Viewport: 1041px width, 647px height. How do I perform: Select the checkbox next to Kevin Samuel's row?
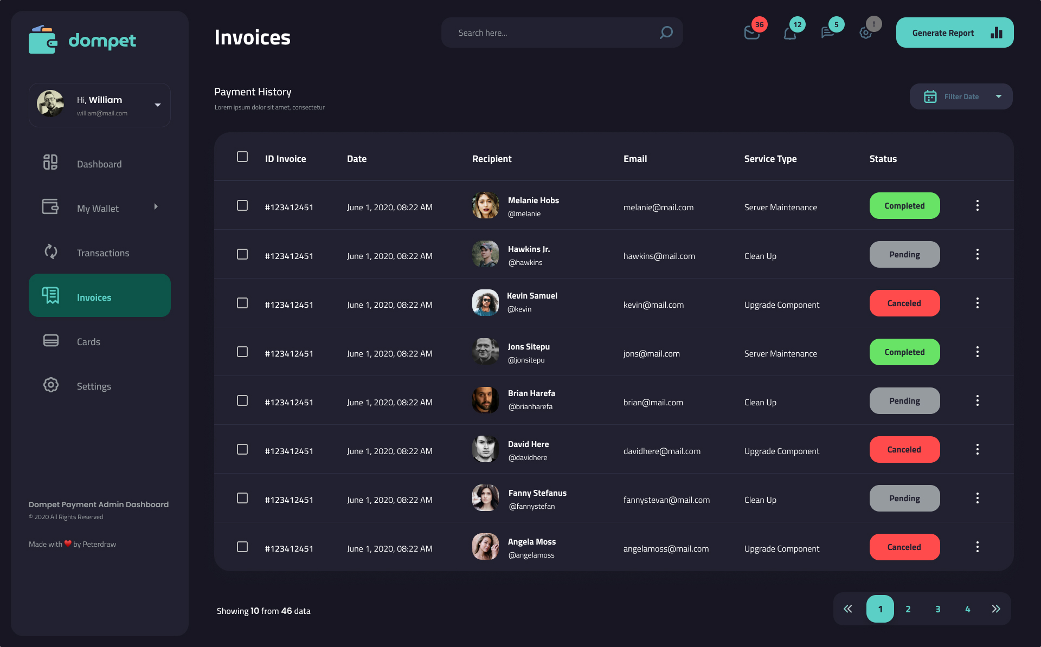242,303
